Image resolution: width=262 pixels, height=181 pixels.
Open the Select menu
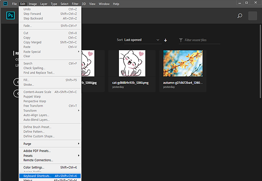coord(64,4)
